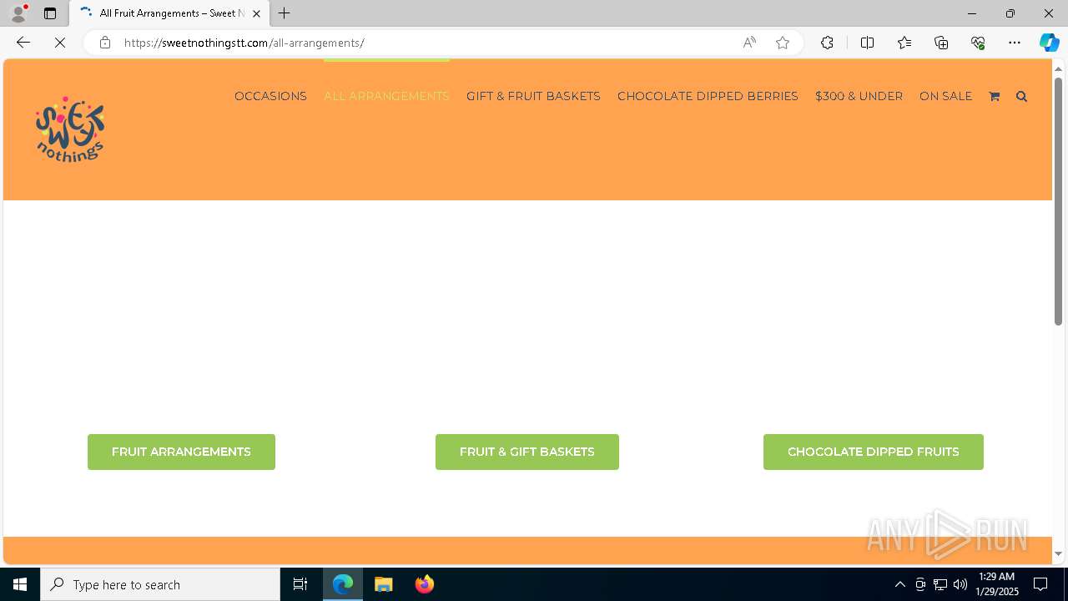Screen dimensions: 1068x601
Task: Select the All Fruit Arrangements browser tab
Action: 169,13
